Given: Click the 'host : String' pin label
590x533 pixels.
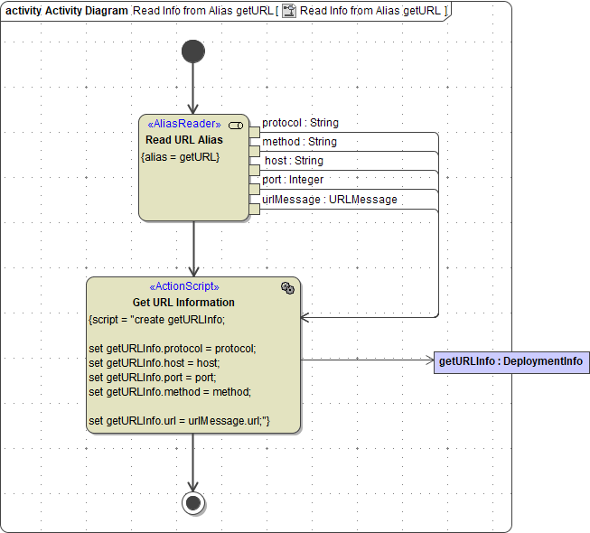Looking at the screenshot, I should [294, 161].
